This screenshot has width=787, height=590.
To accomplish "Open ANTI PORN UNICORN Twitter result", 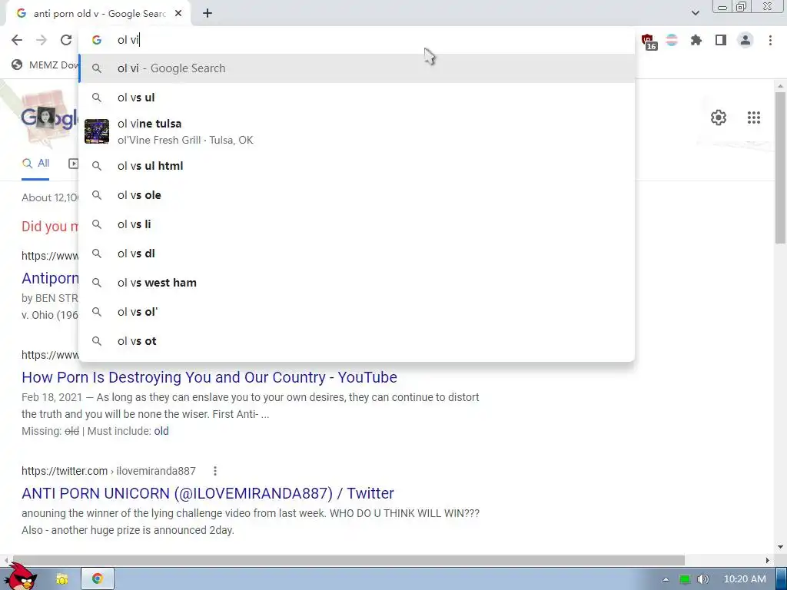I will pyautogui.click(x=208, y=493).
